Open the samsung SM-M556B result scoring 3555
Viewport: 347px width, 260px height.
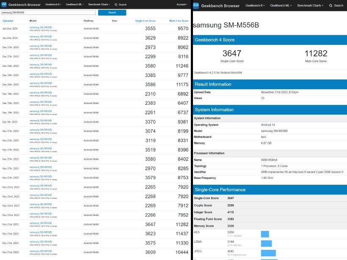pos(41,27)
